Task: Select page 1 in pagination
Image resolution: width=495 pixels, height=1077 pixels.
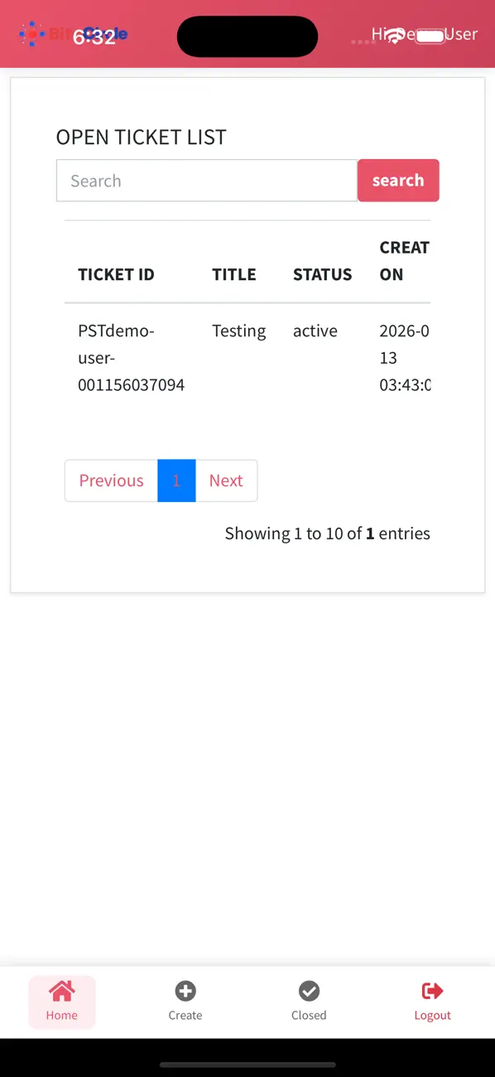Action: tap(176, 481)
